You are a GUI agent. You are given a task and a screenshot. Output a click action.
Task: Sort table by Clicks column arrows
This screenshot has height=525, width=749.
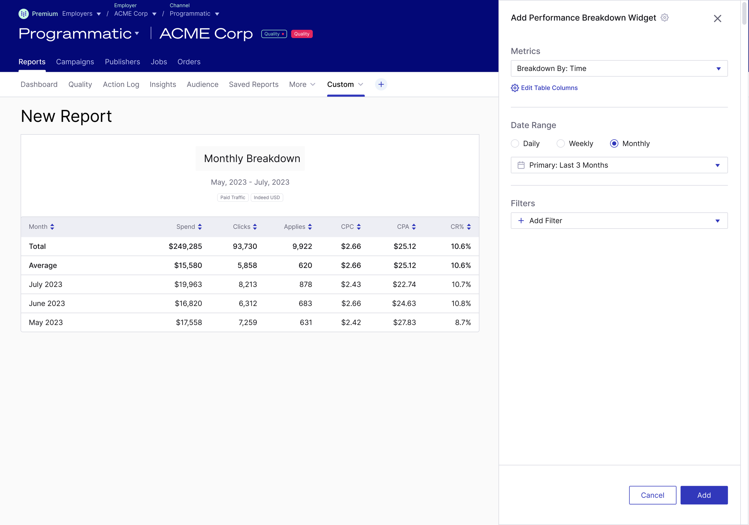255,227
